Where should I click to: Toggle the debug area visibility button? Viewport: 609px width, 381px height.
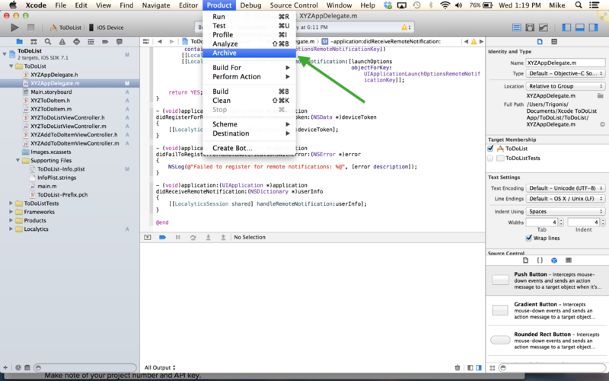(x=580, y=27)
